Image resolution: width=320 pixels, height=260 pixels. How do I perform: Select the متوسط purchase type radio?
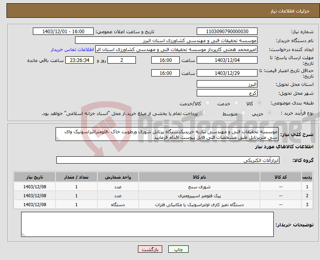(x=243, y=113)
